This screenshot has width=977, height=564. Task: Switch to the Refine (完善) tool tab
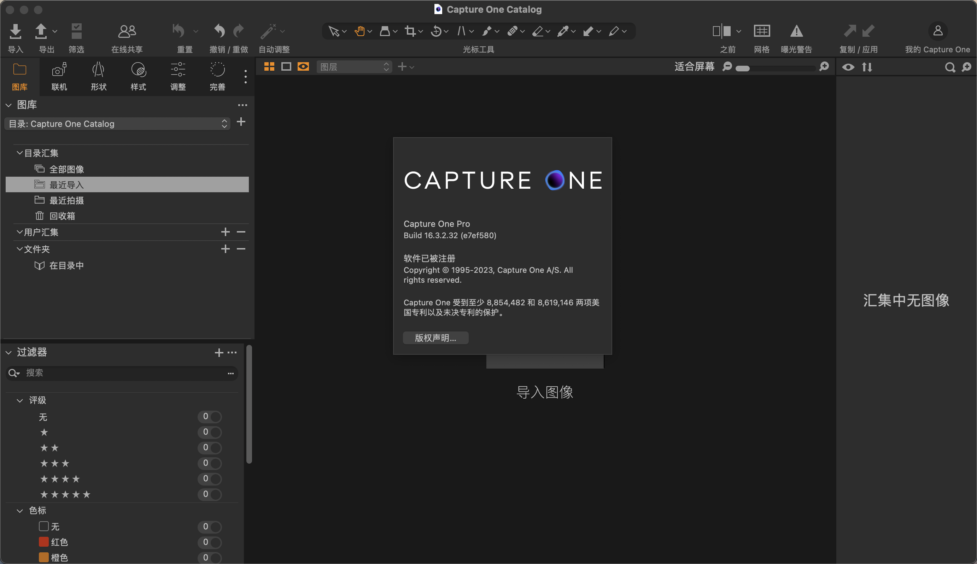click(x=217, y=76)
